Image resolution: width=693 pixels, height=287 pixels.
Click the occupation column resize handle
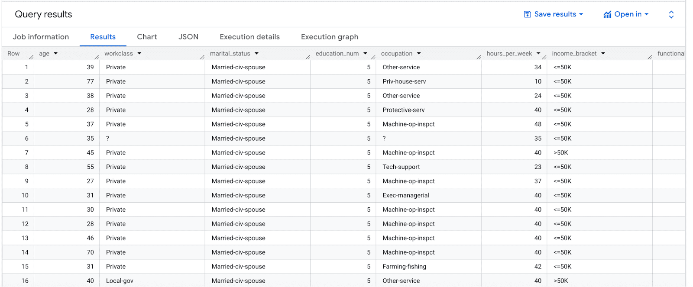tap(479, 57)
